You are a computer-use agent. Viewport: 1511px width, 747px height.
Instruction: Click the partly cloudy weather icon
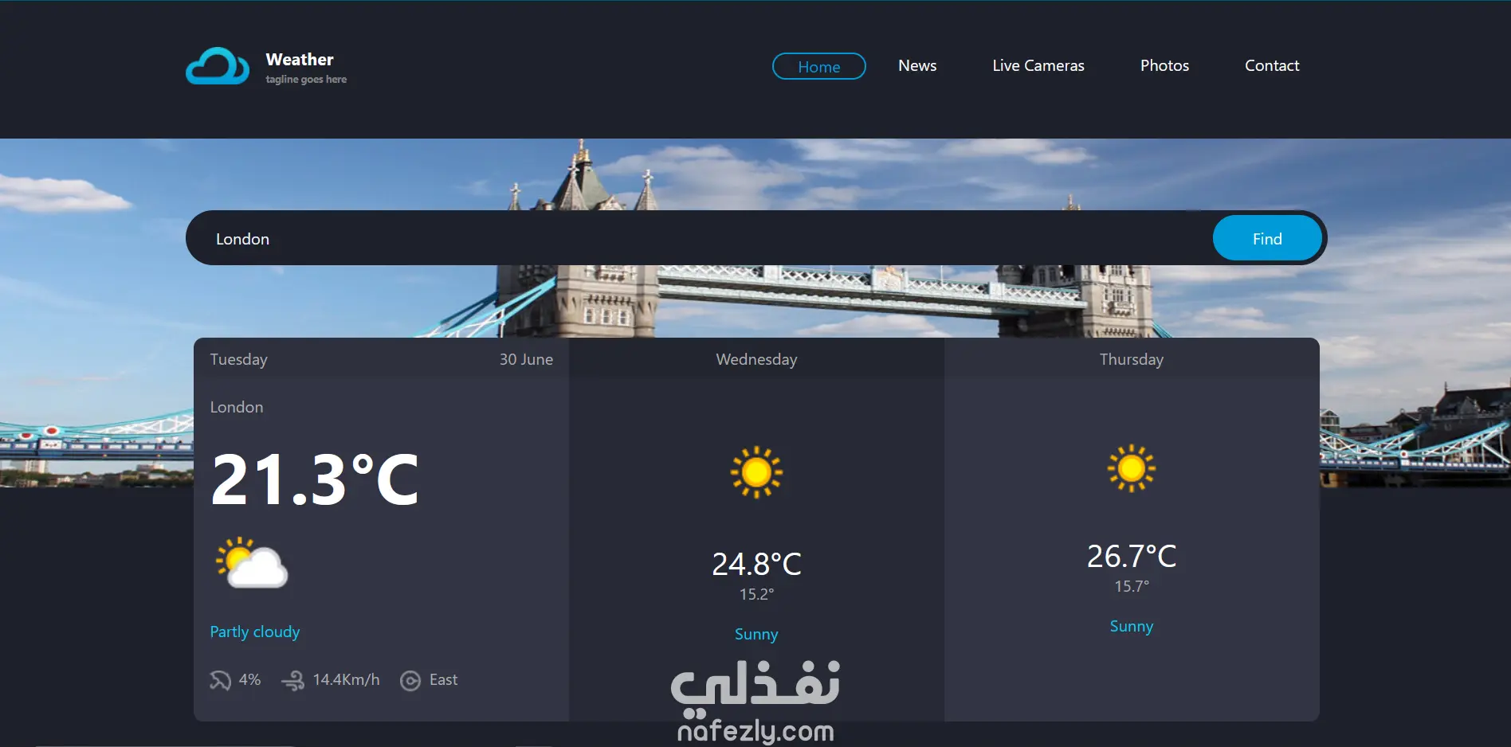[x=251, y=562]
